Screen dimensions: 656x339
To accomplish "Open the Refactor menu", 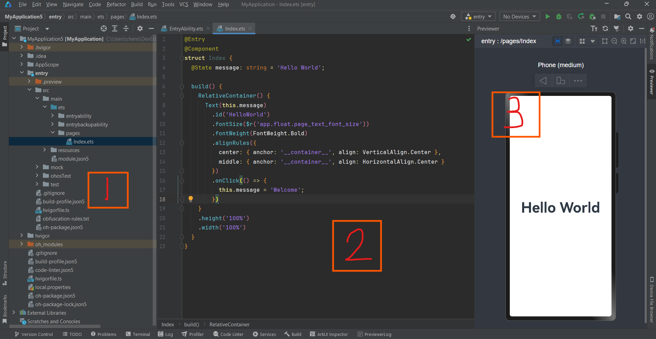I will point(116,4).
